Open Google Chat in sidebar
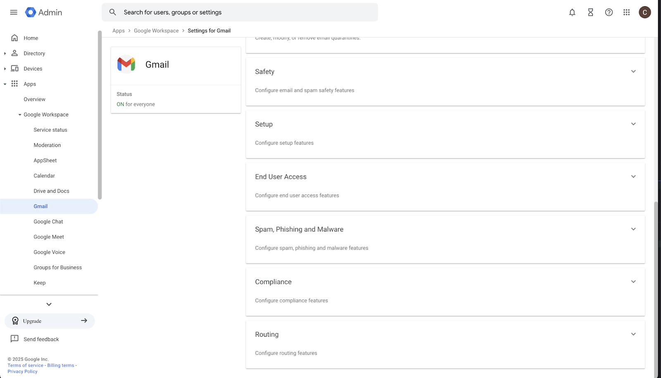The width and height of the screenshot is (661, 378). (x=49, y=222)
